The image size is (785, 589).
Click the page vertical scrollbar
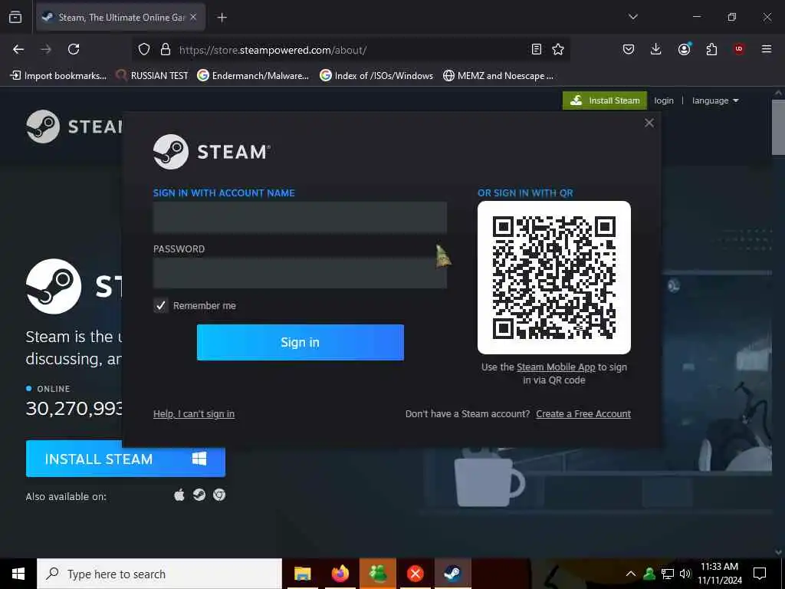coord(778,128)
